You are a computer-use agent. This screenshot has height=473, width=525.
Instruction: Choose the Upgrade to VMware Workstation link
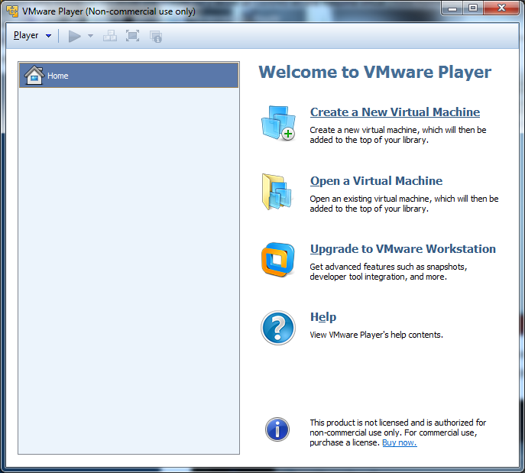tap(403, 249)
